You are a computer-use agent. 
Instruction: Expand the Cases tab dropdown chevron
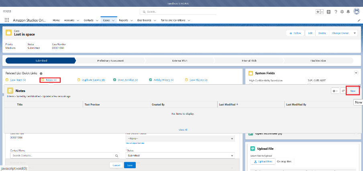113,20
